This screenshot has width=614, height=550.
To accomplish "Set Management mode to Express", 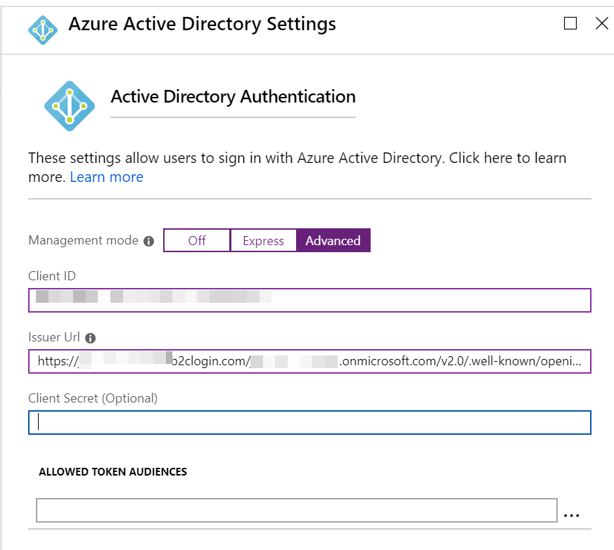I will (263, 240).
